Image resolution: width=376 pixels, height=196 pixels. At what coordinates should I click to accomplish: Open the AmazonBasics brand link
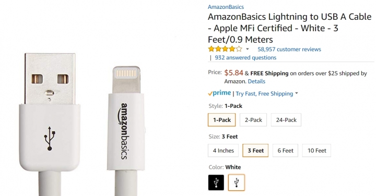[x=226, y=7]
